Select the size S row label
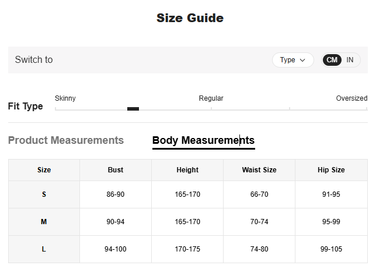376x269 pixels. [44, 194]
